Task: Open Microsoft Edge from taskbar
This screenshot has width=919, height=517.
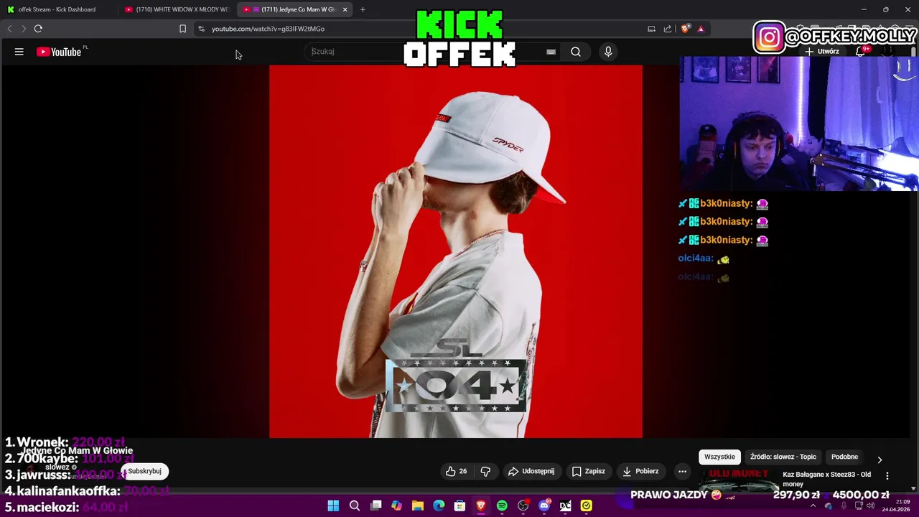Action: 439,506
